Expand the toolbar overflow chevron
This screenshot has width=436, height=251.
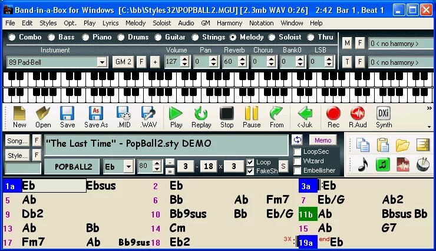coord(430,108)
